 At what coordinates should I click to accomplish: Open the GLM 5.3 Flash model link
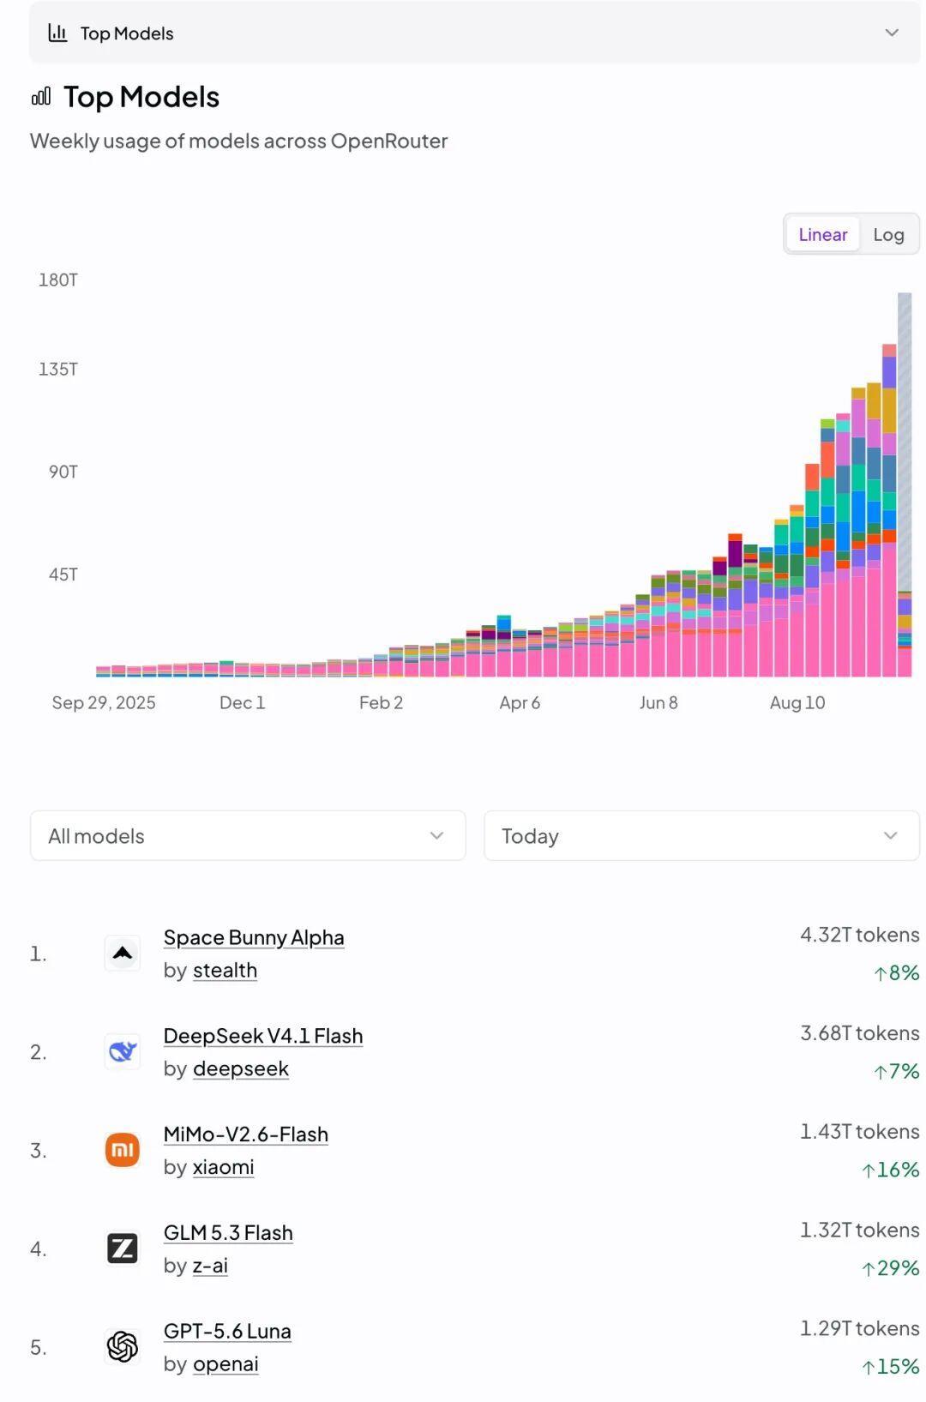coord(228,1232)
